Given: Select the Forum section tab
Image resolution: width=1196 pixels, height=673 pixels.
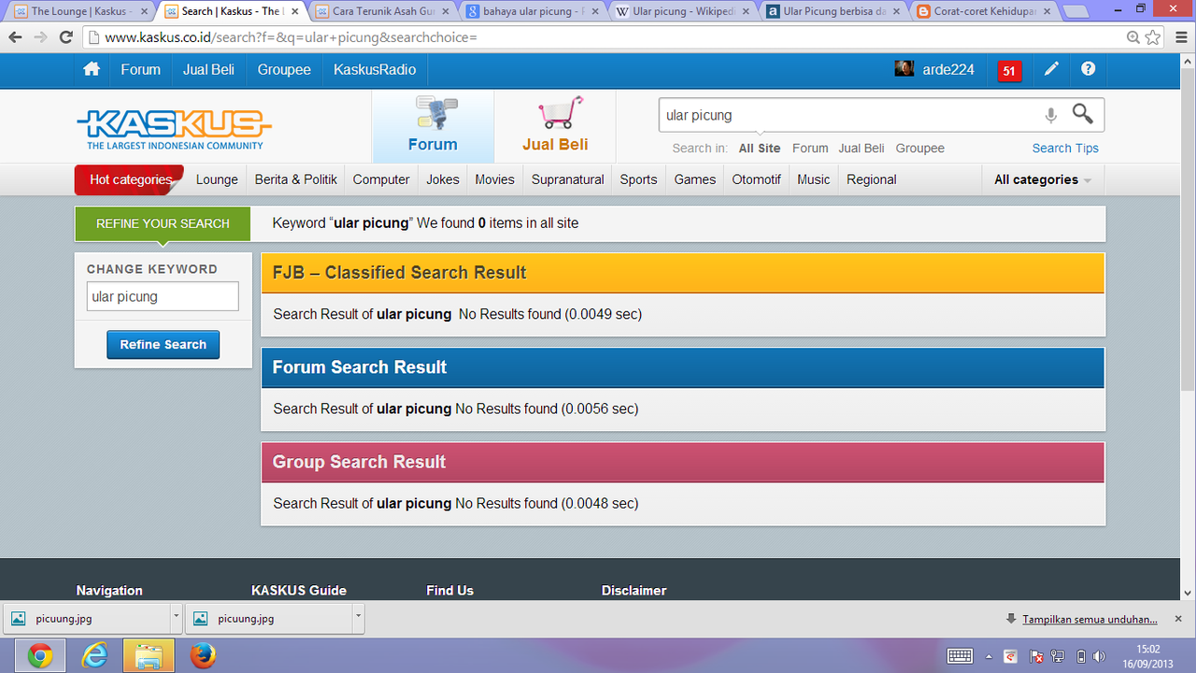Looking at the screenshot, I should pyautogui.click(x=433, y=126).
